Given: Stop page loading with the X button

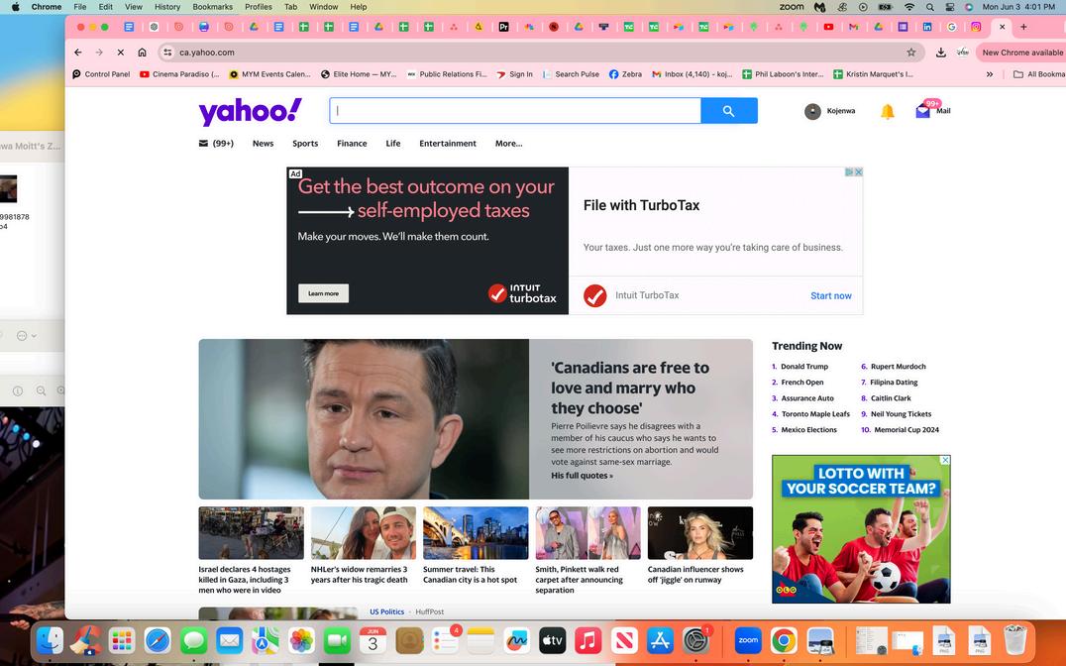Looking at the screenshot, I should [x=120, y=53].
